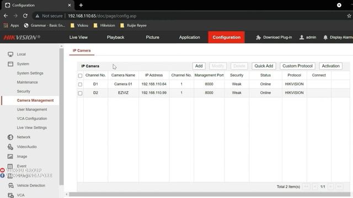This screenshot has width=353, height=198.
Task: Open Local settings in sidebar
Action: tap(21, 54)
